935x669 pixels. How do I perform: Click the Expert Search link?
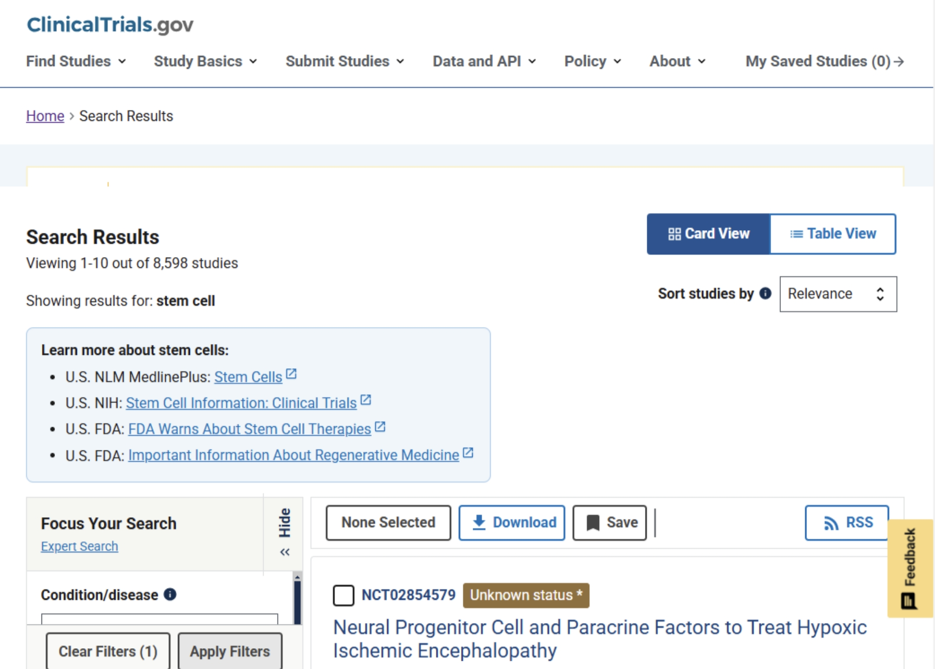tap(80, 546)
